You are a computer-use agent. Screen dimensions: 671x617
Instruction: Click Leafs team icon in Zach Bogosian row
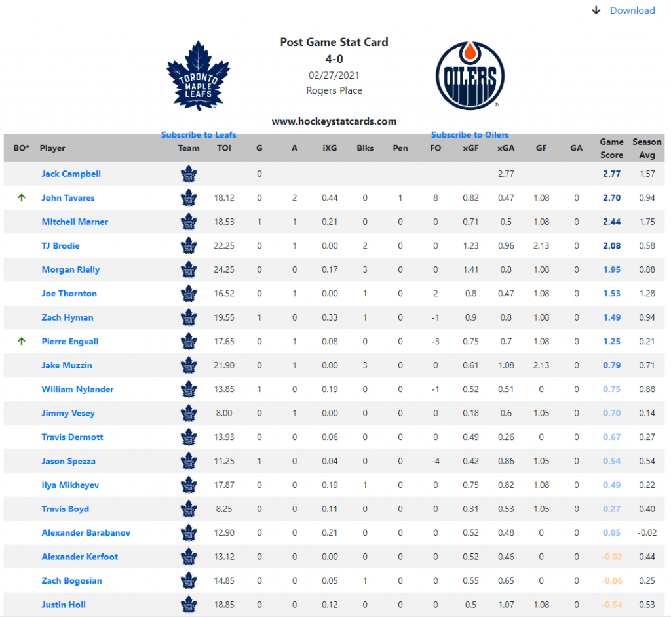click(x=189, y=581)
